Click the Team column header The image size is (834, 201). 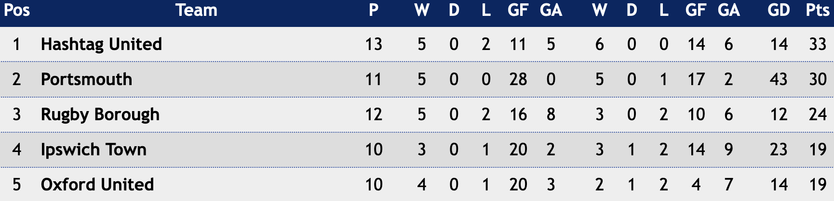[x=196, y=10]
